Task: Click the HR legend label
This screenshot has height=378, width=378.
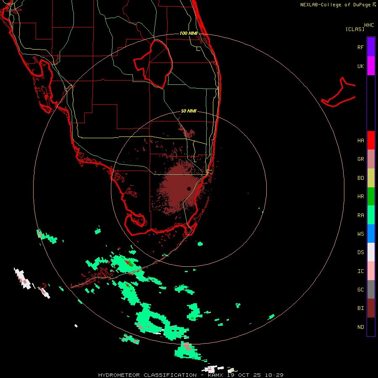Action: (360, 197)
